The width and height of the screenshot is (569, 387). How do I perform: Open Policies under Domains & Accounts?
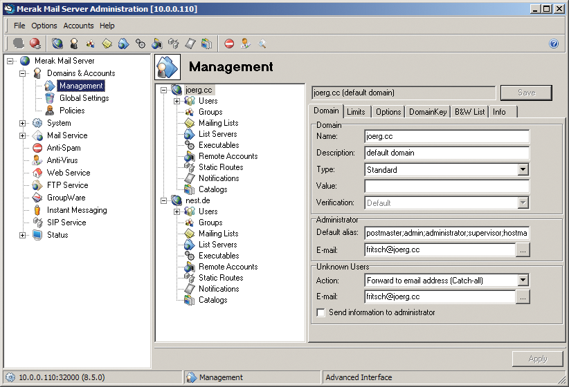[72, 111]
